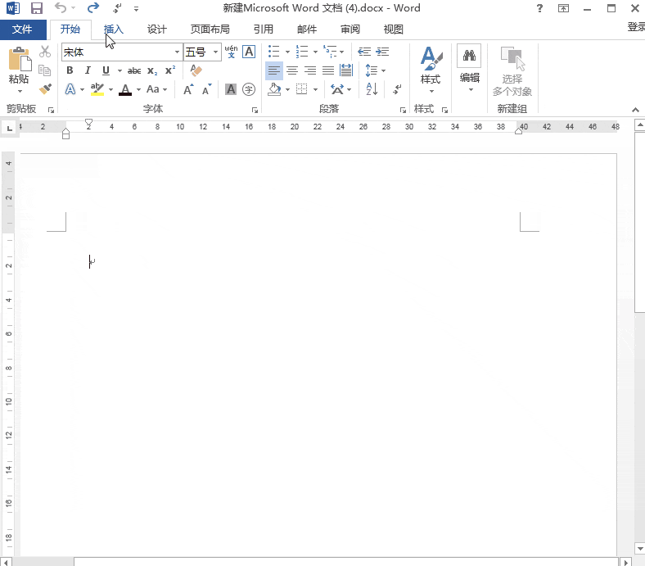Open the 文件 File tab
The width and height of the screenshot is (645, 566).
(22, 29)
